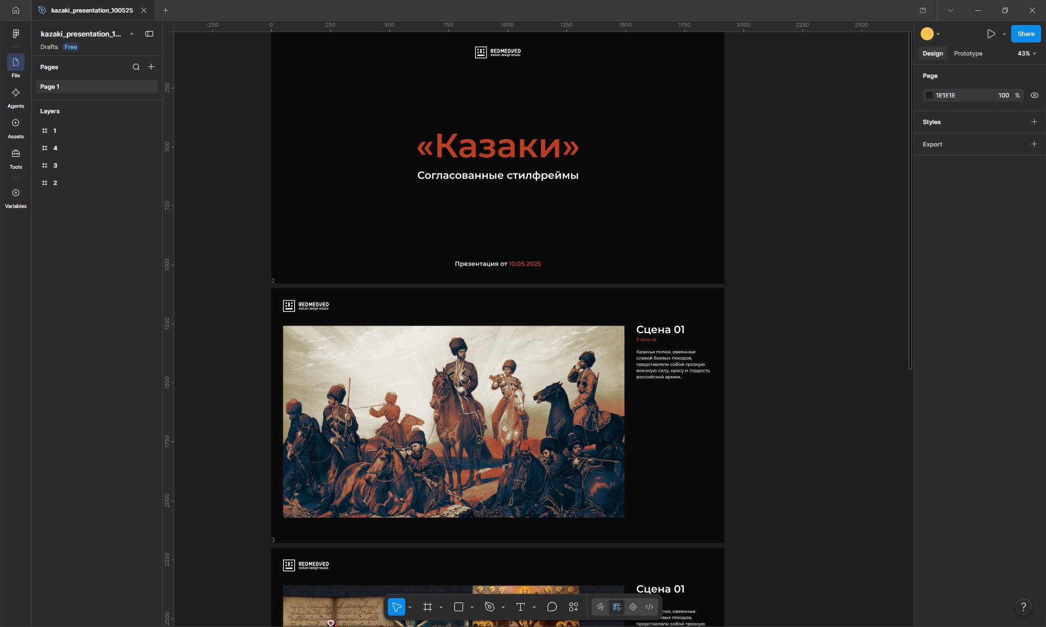Viewport: 1046px width, 627px height.
Task: Select the Text tool
Action: pyautogui.click(x=520, y=607)
